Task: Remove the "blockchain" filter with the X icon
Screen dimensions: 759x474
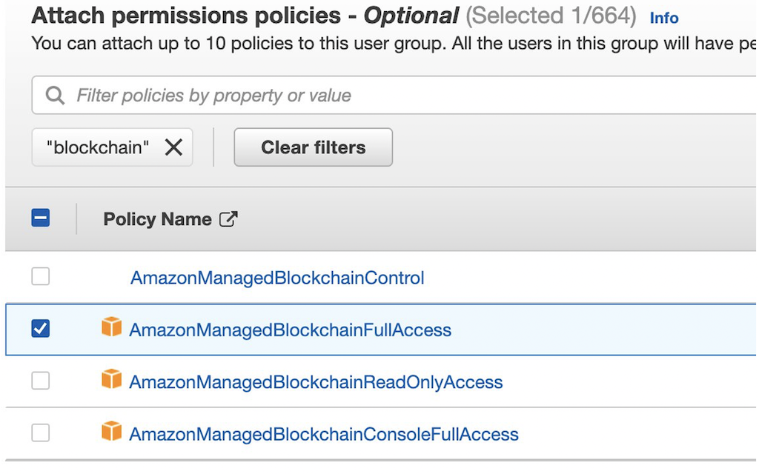Action: pyautogui.click(x=173, y=147)
